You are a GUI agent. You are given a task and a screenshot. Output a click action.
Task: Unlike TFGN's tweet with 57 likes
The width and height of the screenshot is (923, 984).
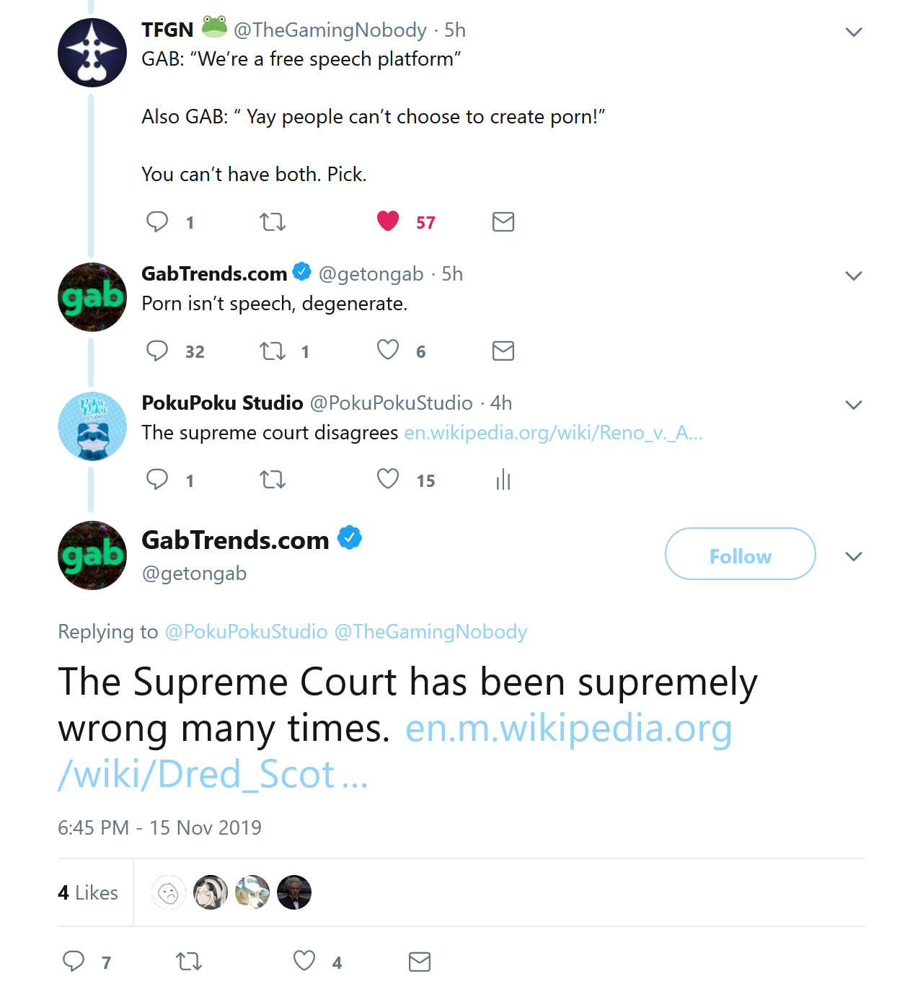point(388,221)
